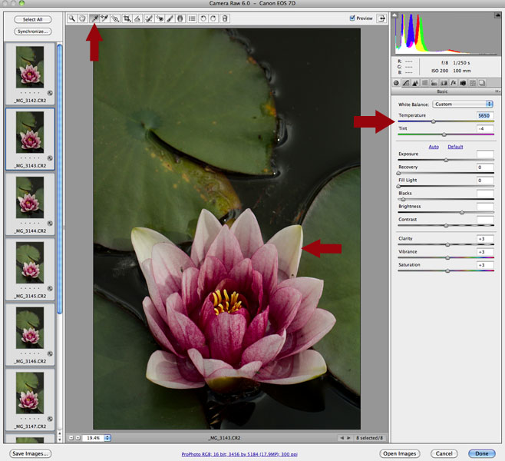The height and width of the screenshot is (461, 505).
Task: Click the Exposure slider handle
Action: pyautogui.click(x=446, y=160)
